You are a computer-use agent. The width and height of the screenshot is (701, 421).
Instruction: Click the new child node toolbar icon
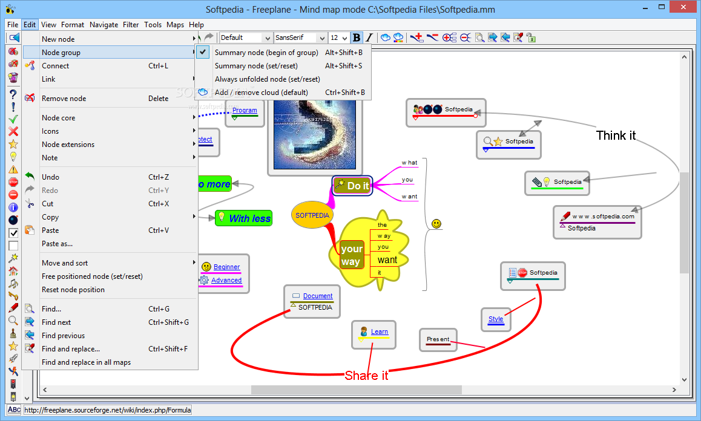(416, 38)
